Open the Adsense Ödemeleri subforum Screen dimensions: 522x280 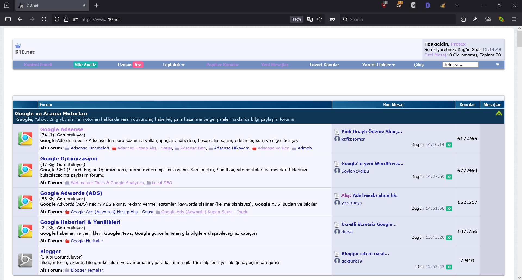(x=90, y=148)
